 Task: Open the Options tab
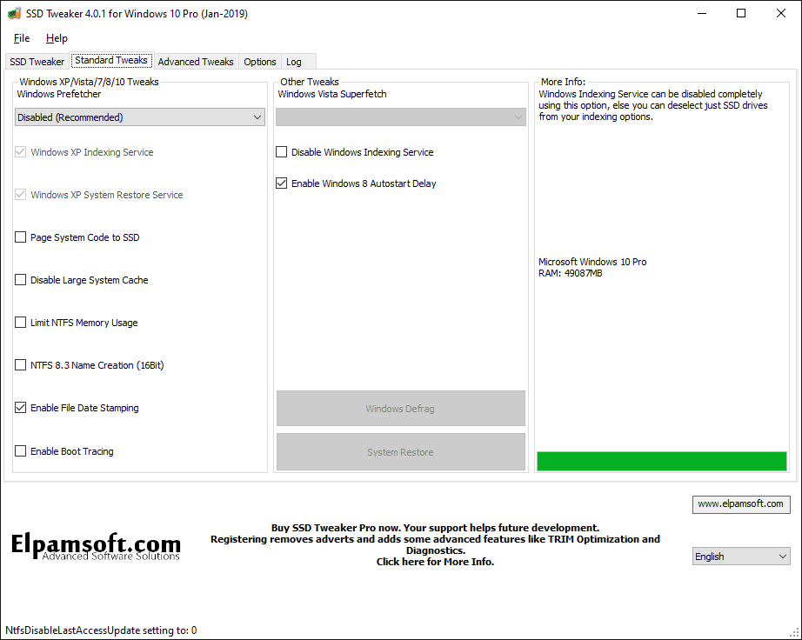(x=260, y=62)
